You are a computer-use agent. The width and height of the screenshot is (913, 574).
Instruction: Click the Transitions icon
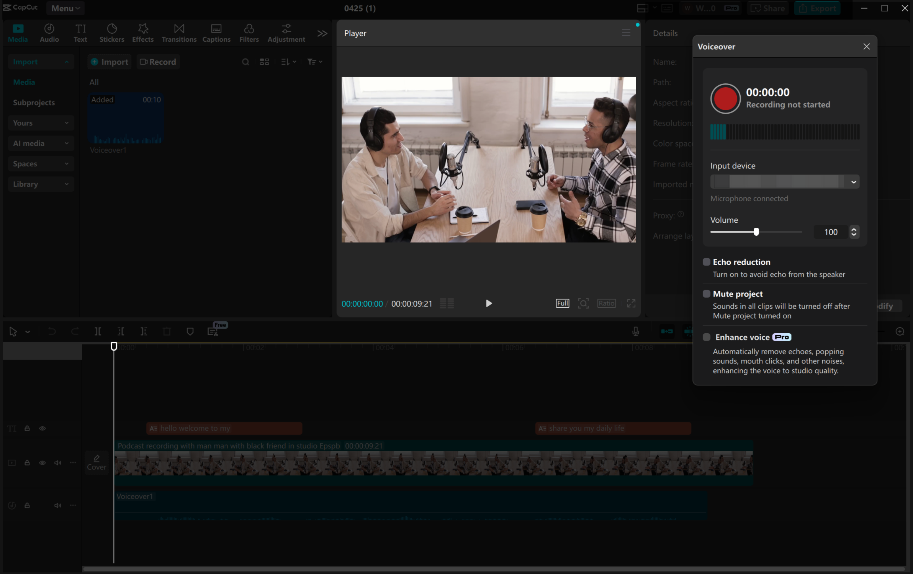pyautogui.click(x=179, y=33)
